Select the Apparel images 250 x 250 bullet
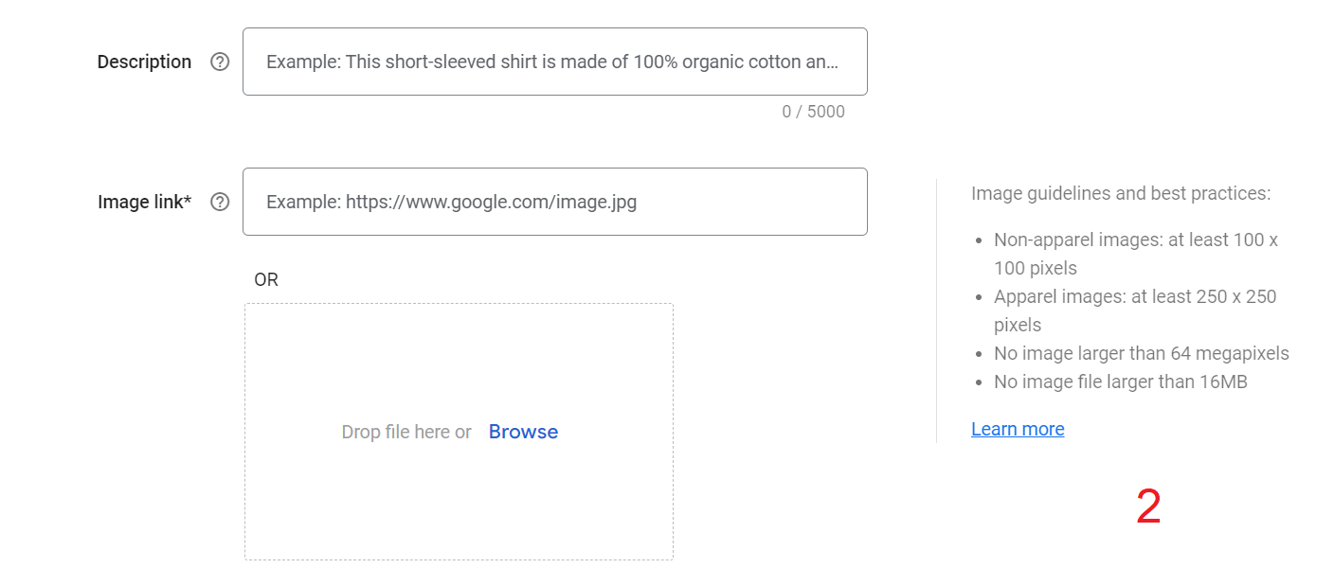This screenshot has width=1334, height=586. (x=1135, y=311)
